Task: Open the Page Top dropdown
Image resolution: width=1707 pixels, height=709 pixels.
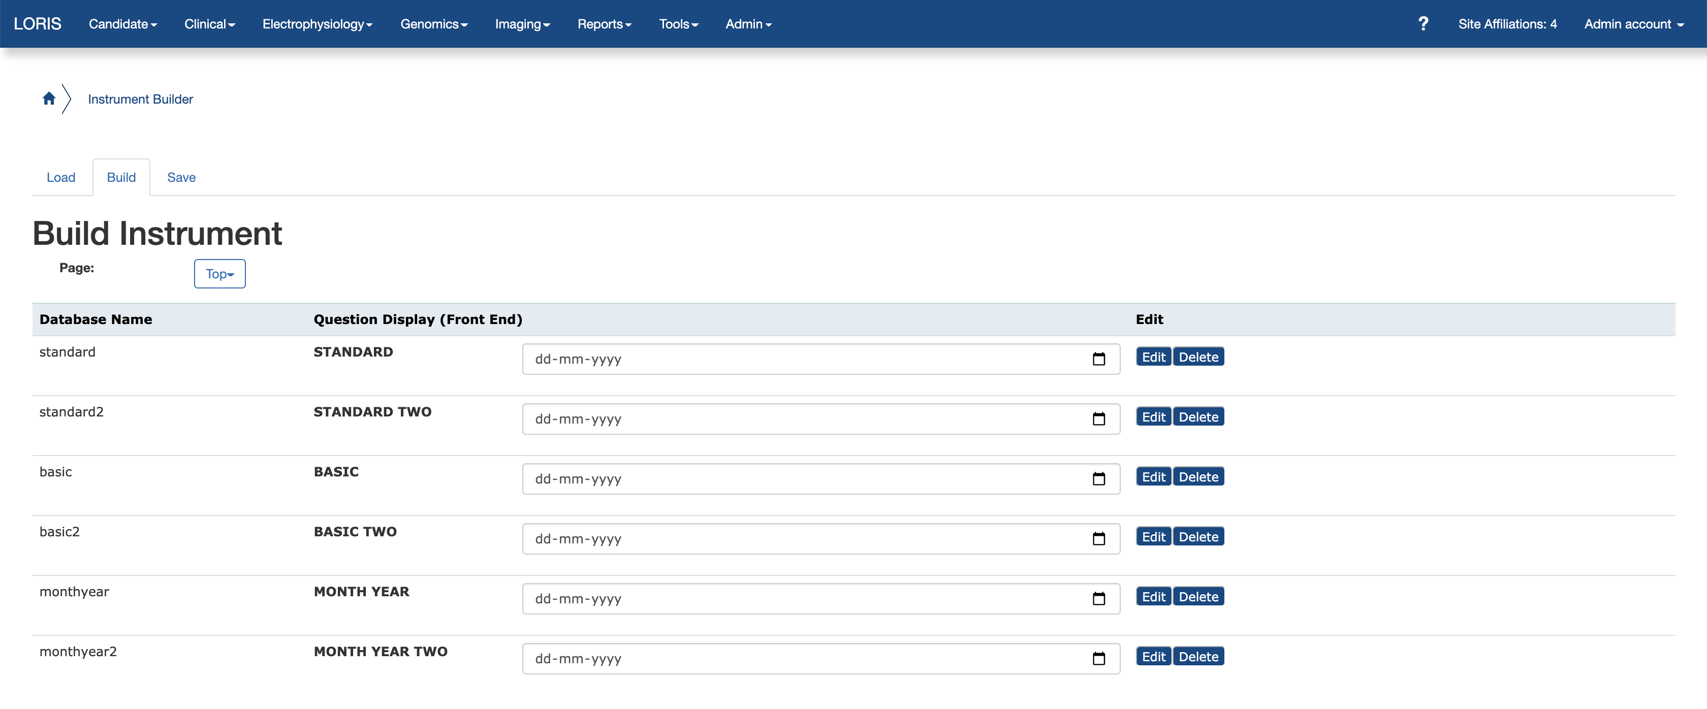Action: 220,274
